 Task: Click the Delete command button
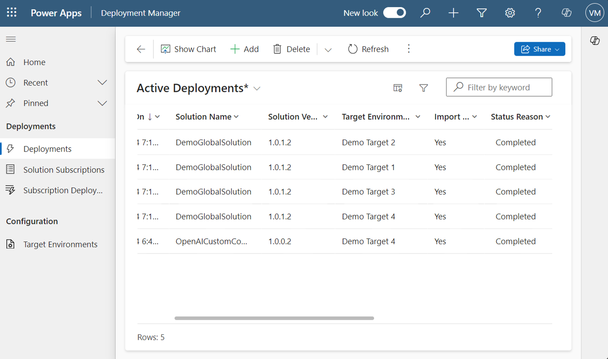292,49
